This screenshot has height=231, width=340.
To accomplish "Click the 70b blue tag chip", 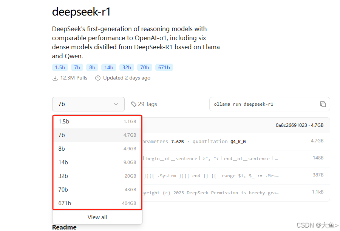I will [x=145, y=67].
